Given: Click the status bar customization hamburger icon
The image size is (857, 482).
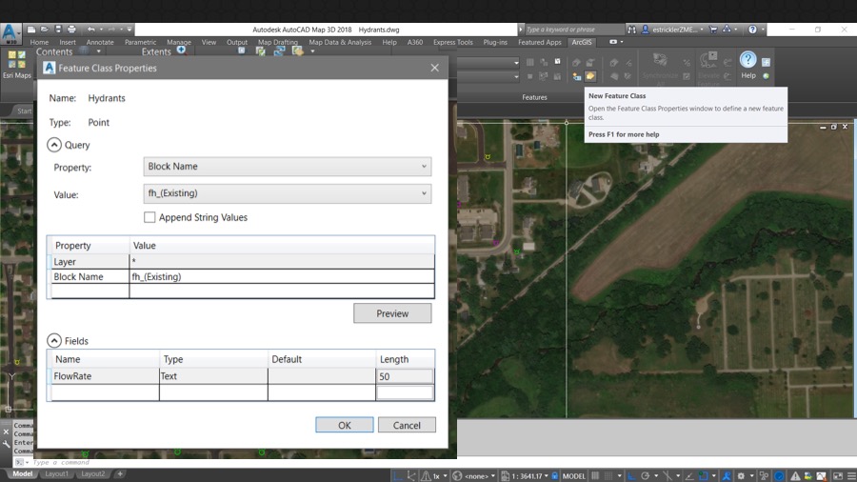Looking at the screenshot, I should [x=851, y=476].
